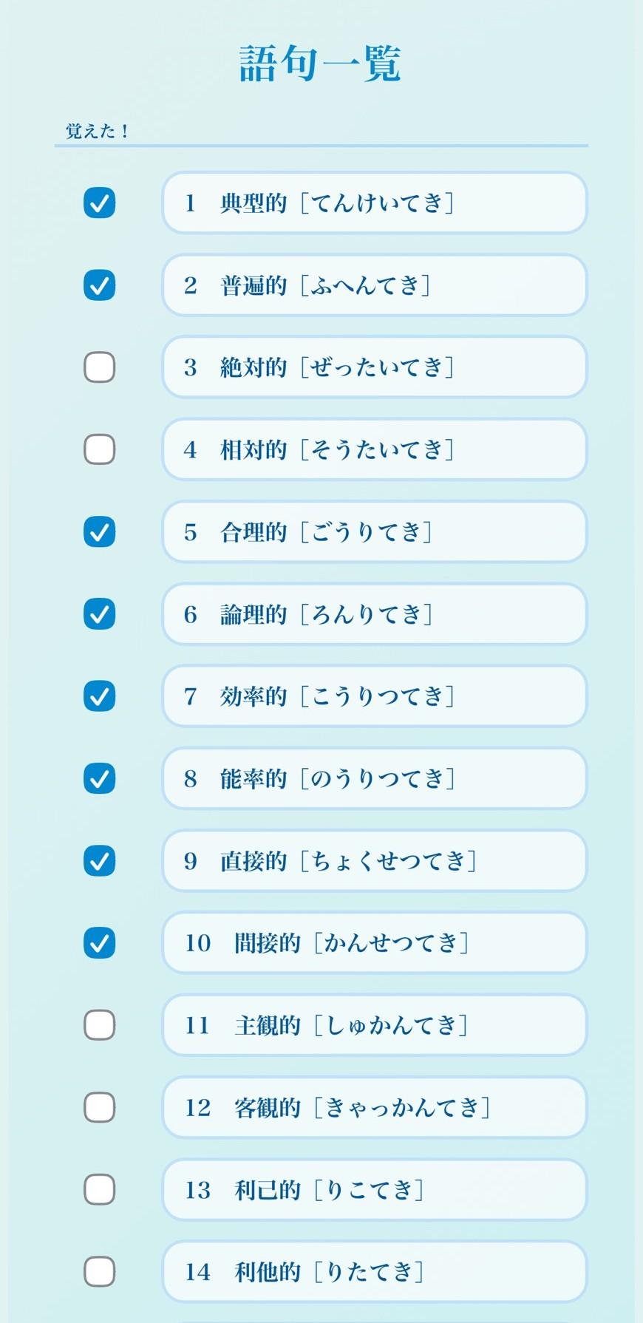
Task: Mark 相対的 as memorized
Action: click(x=100, y=449)
